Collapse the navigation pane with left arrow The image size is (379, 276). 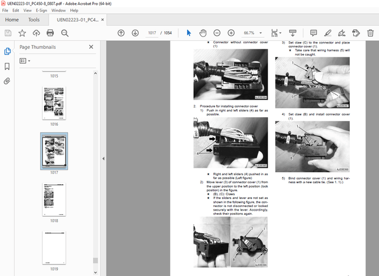(103, 159)
